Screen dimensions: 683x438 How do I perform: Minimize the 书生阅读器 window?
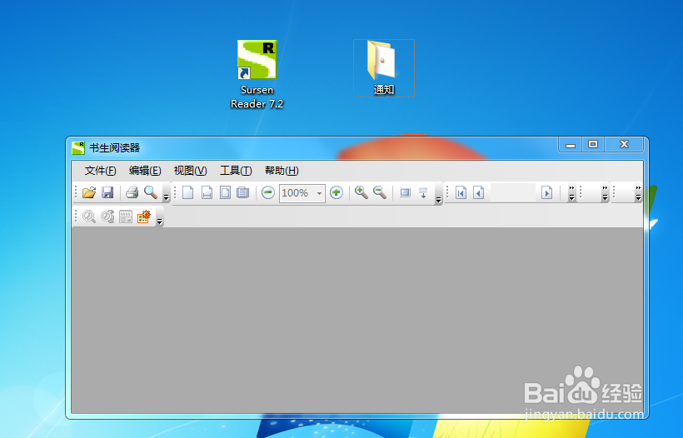click(571, 145)
